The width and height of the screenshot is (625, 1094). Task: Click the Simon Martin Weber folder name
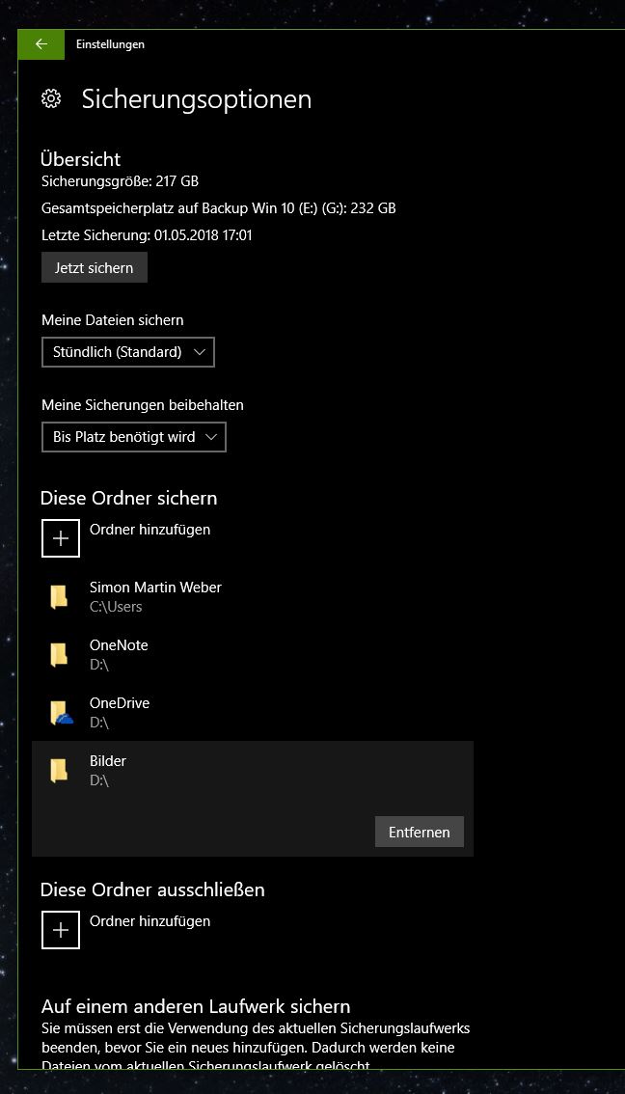coord(155,588)
